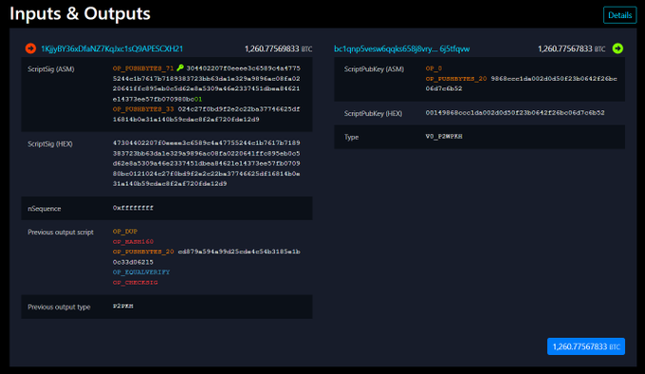The height and width of the screenshot is (374, 645).
Task: Click the Inputs & Outputs heading
Action: [80, 13]
